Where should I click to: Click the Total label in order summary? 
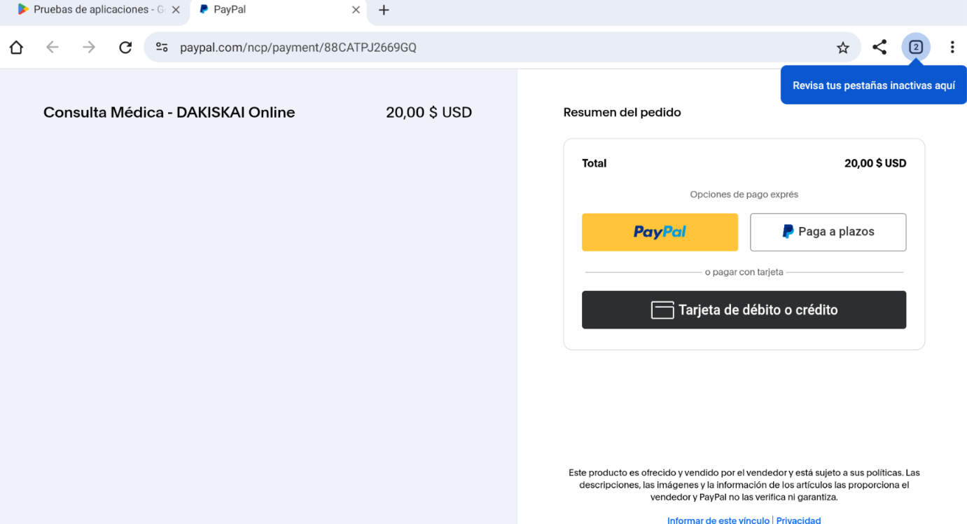click(594, 163)
